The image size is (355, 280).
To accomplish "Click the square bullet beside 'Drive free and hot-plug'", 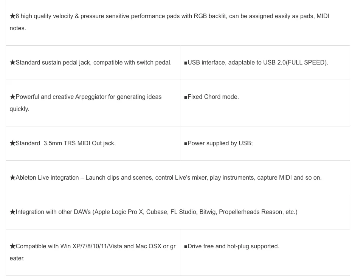I will click(186, 246).
